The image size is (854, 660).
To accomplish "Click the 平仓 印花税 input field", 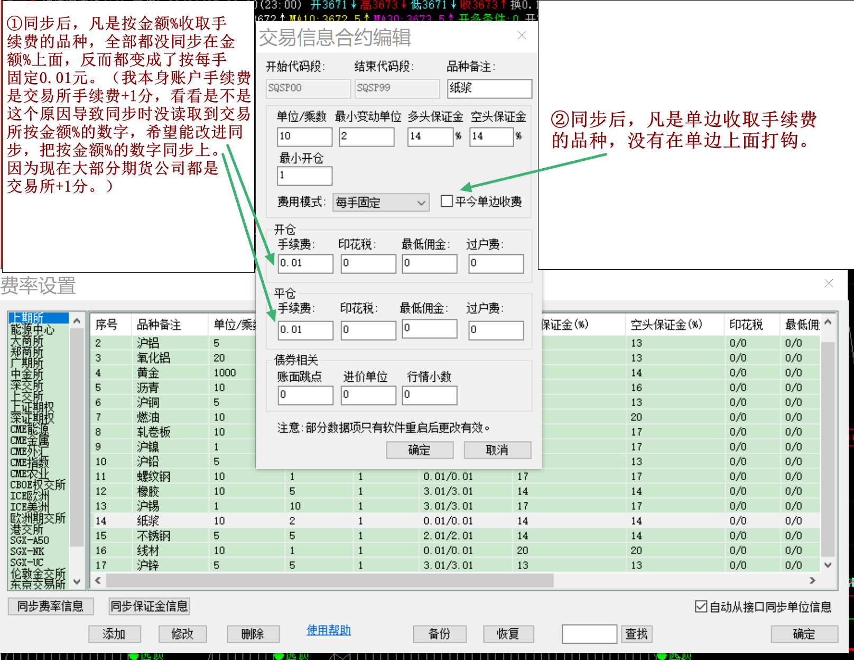I will point(368,330).
